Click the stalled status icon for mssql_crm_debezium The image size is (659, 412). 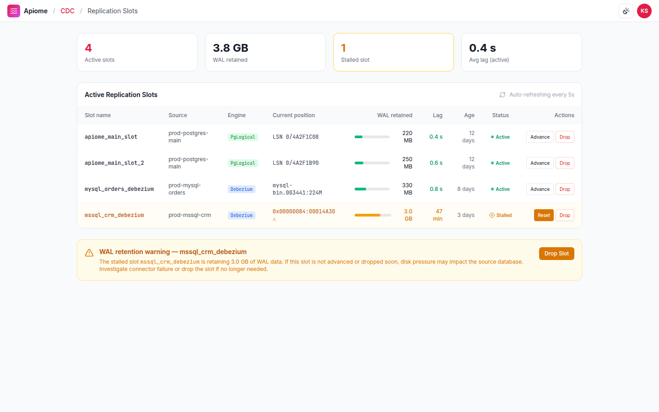tap(492, 215)
